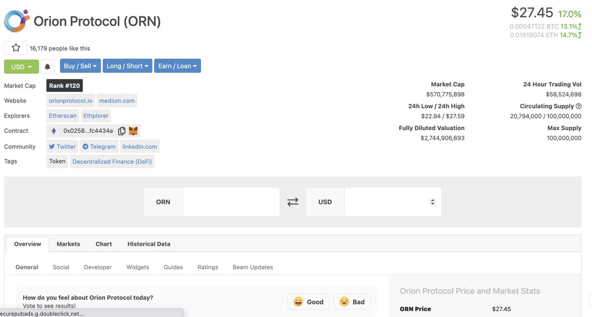
Task: Click the Ethereum icon beside contract
Action: click(x=54, y=131)
